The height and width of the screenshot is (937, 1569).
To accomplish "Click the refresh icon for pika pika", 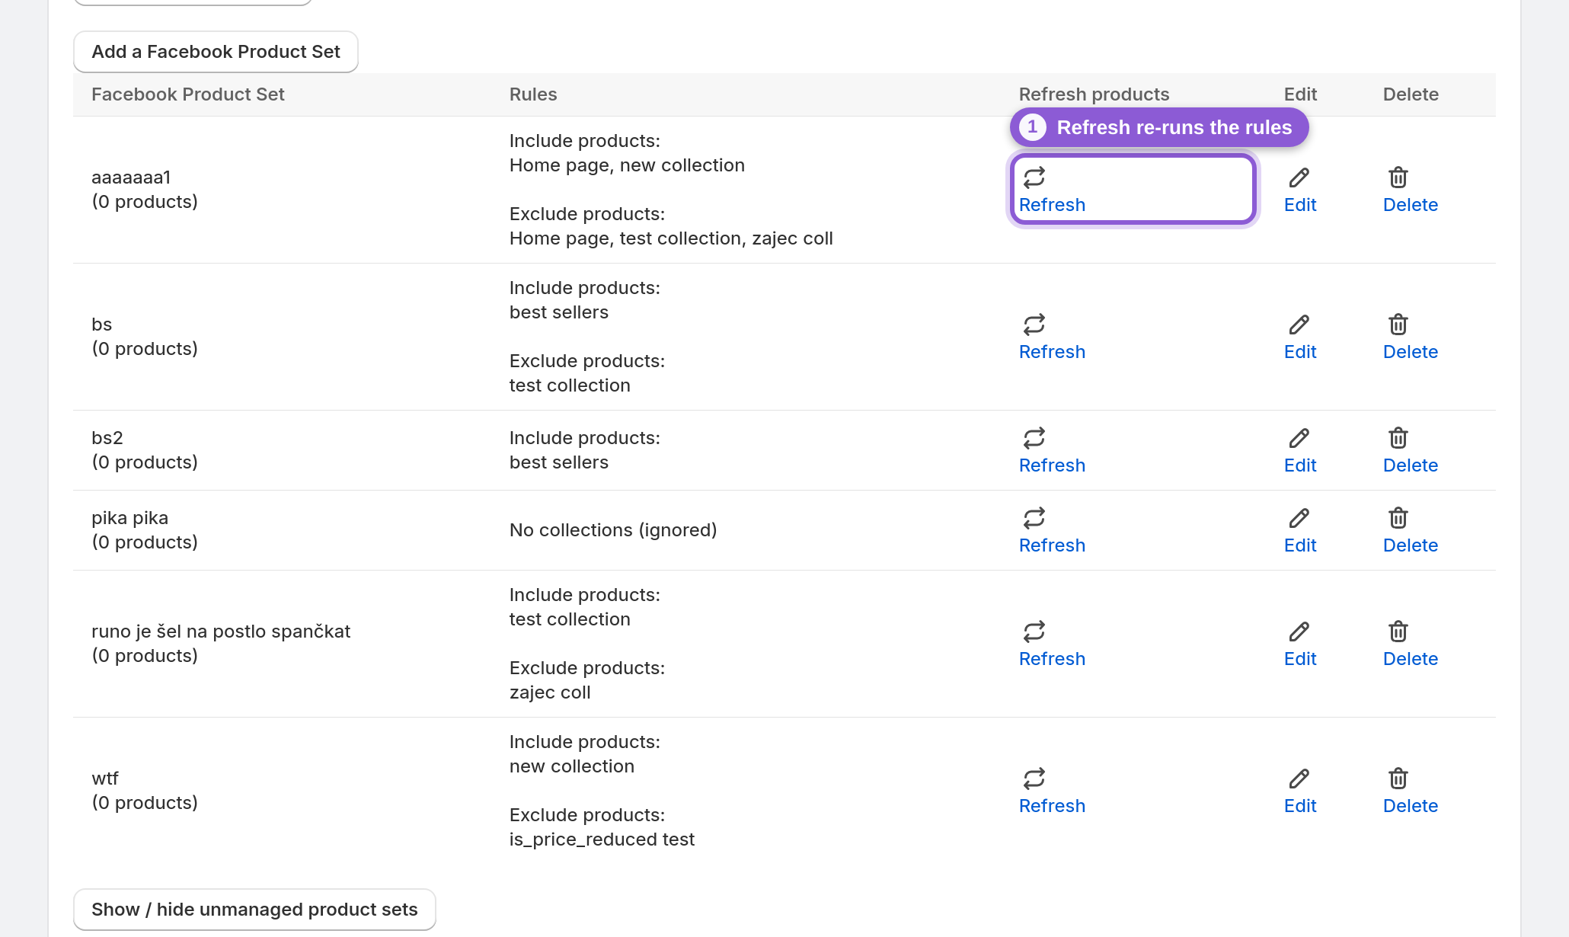I will [1034, 518].
